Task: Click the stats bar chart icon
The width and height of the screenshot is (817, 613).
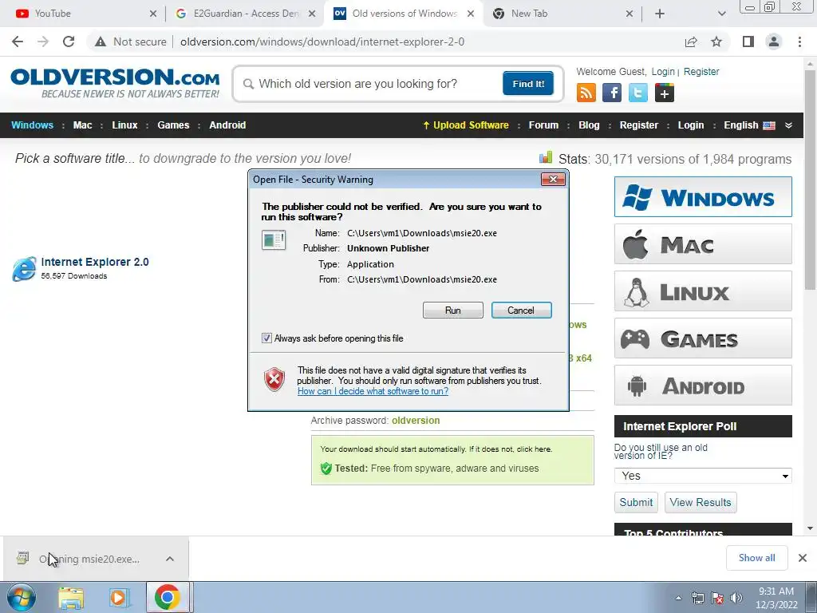Action: point(546,157)
